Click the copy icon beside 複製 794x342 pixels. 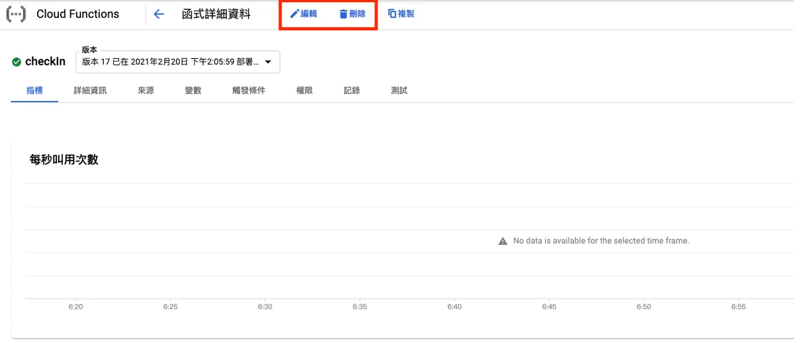tap(392, 13)
